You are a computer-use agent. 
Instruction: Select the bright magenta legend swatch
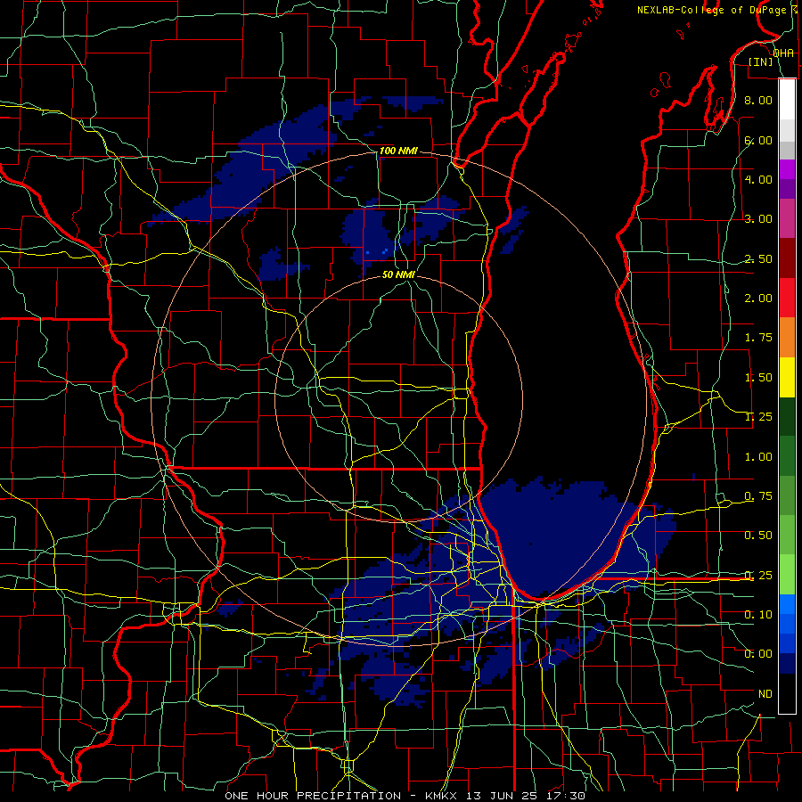[787, 169]
